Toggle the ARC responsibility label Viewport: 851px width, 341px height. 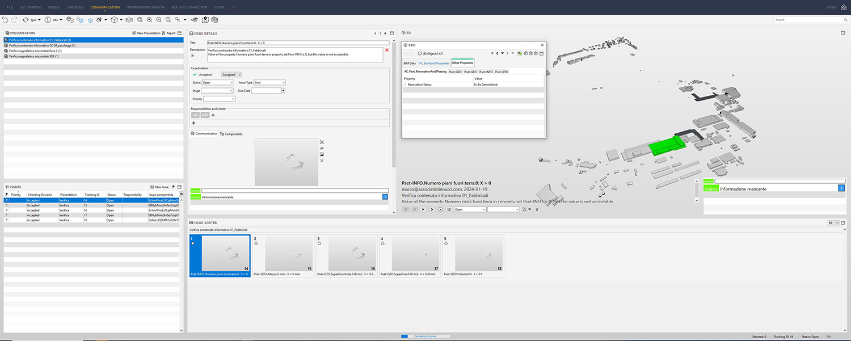196,115
